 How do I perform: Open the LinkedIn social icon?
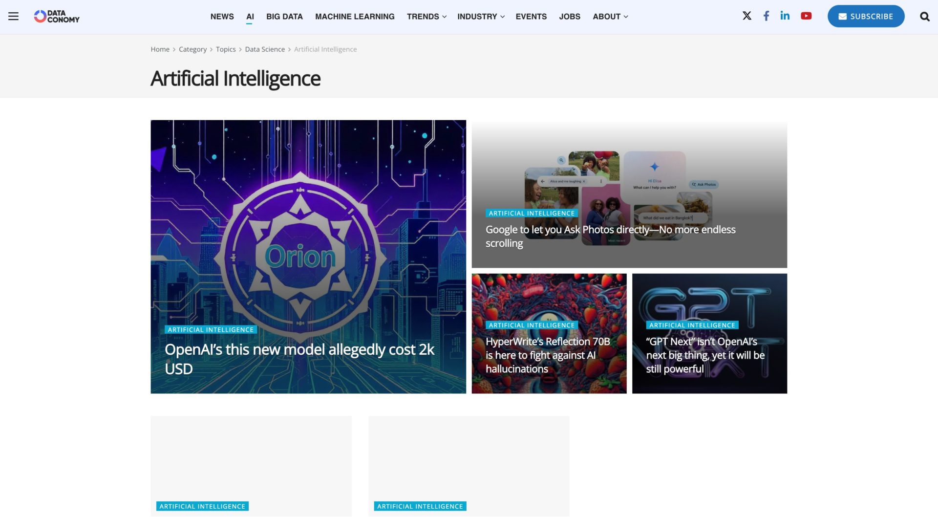point(785,16)
